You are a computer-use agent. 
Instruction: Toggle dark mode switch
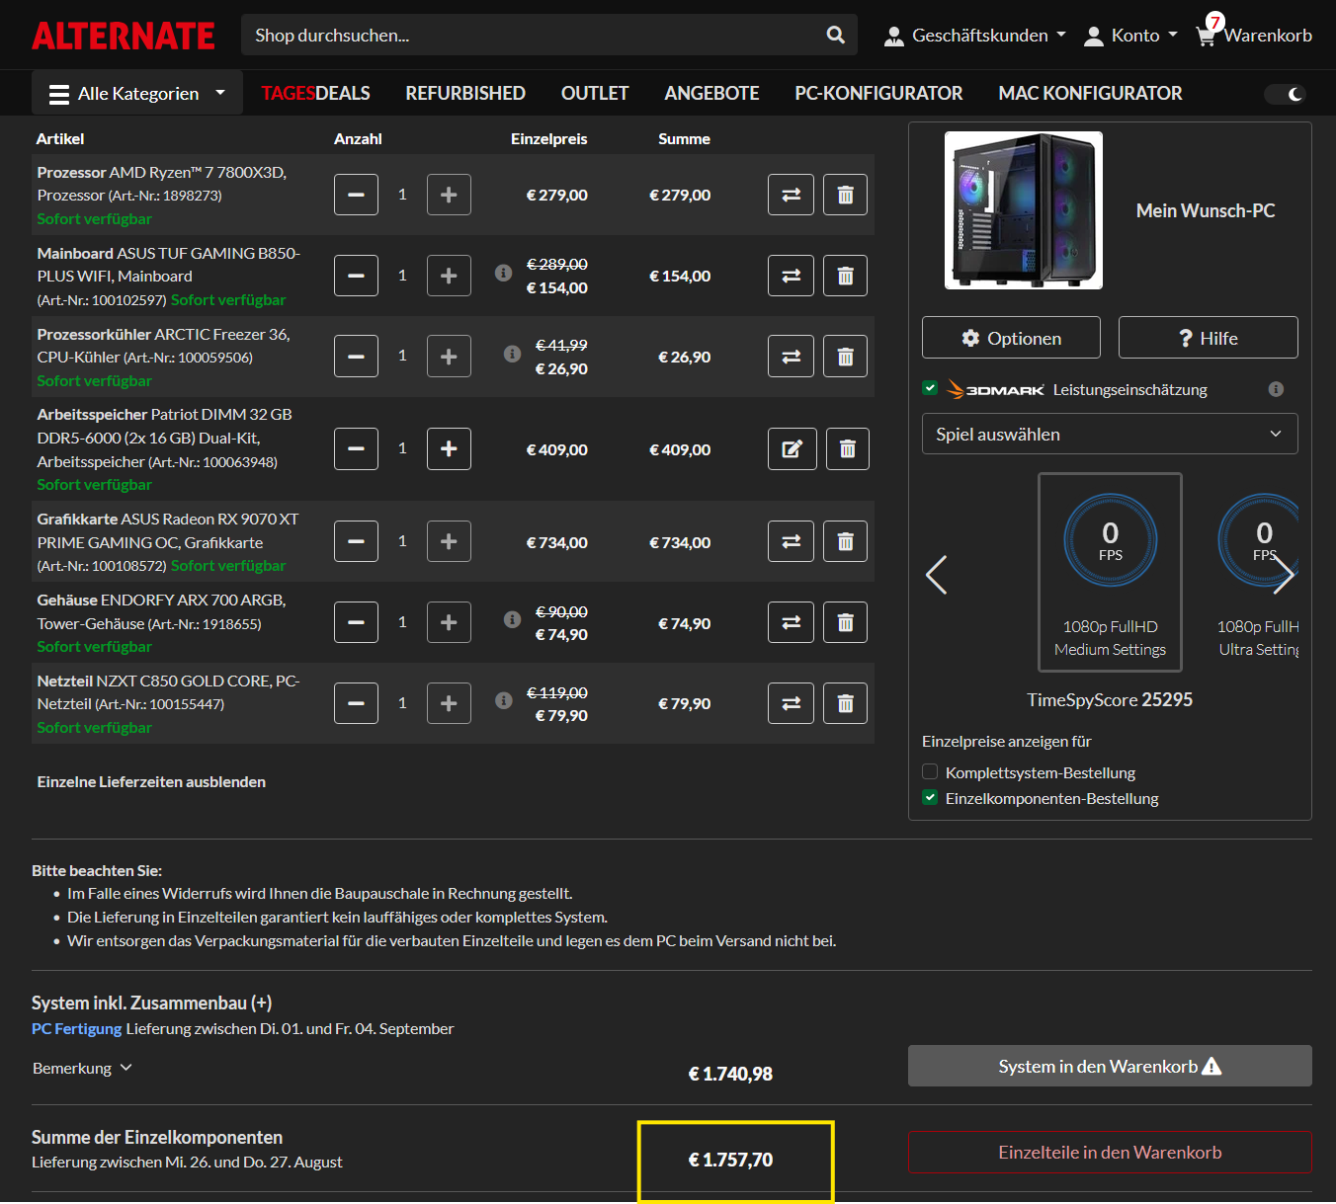click(x=1286, y=94)
